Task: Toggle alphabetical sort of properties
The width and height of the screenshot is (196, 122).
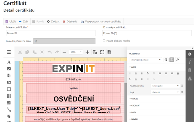Action: coord(166,60)
